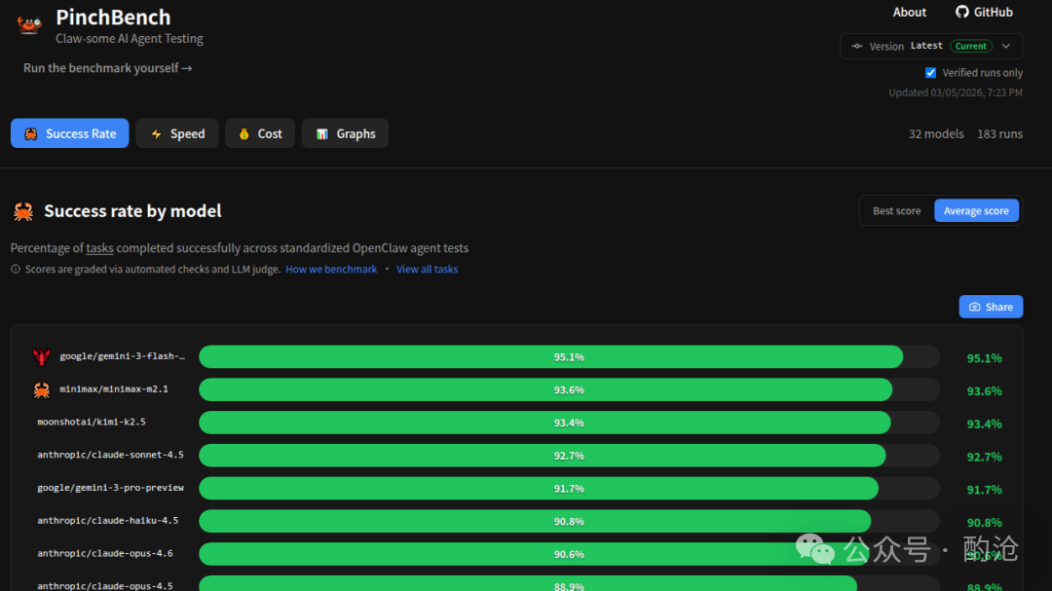This screenshot has width=1052, height=591.
Task: Open How we benchmark link
Action: click(331, 269)
